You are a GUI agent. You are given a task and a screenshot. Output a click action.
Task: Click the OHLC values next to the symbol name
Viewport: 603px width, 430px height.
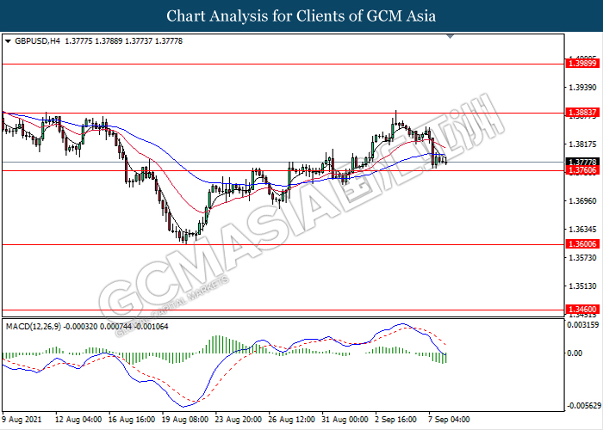point(123,41)
